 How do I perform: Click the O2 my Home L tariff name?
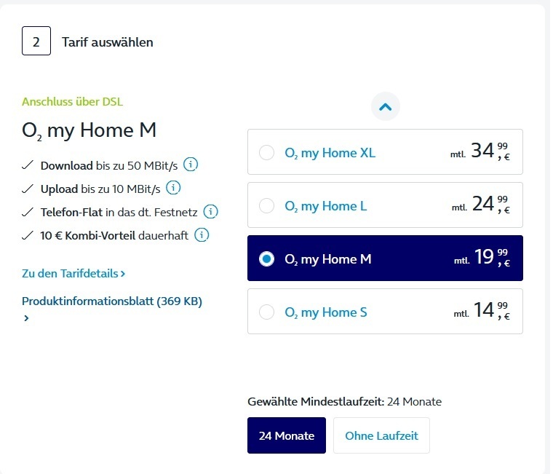[x=326, y=206]
